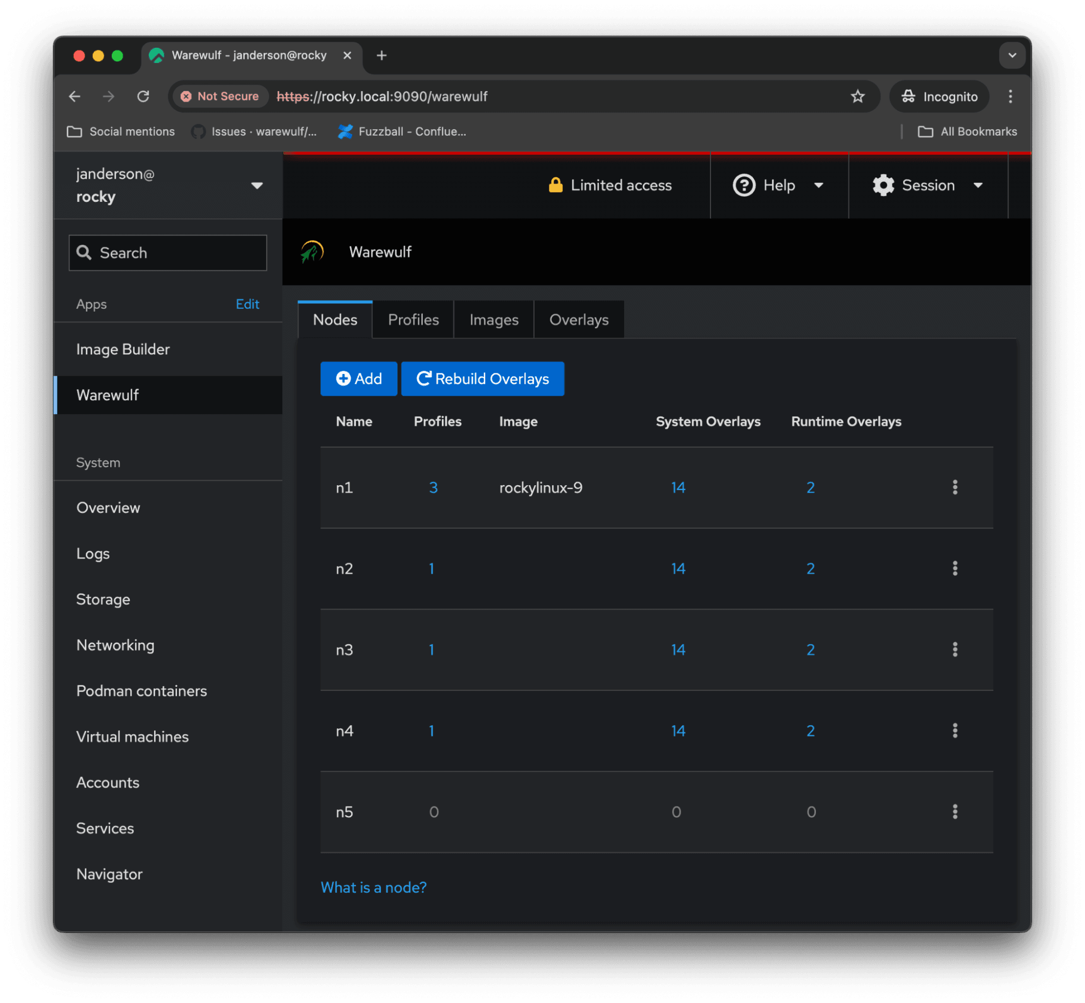This screenshot has height=1003, width=1085.
Task: Click node name n5
Action: point(344,812)
